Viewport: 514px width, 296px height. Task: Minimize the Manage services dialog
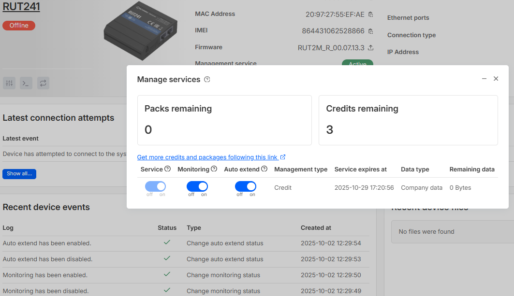tap(484, 79)
